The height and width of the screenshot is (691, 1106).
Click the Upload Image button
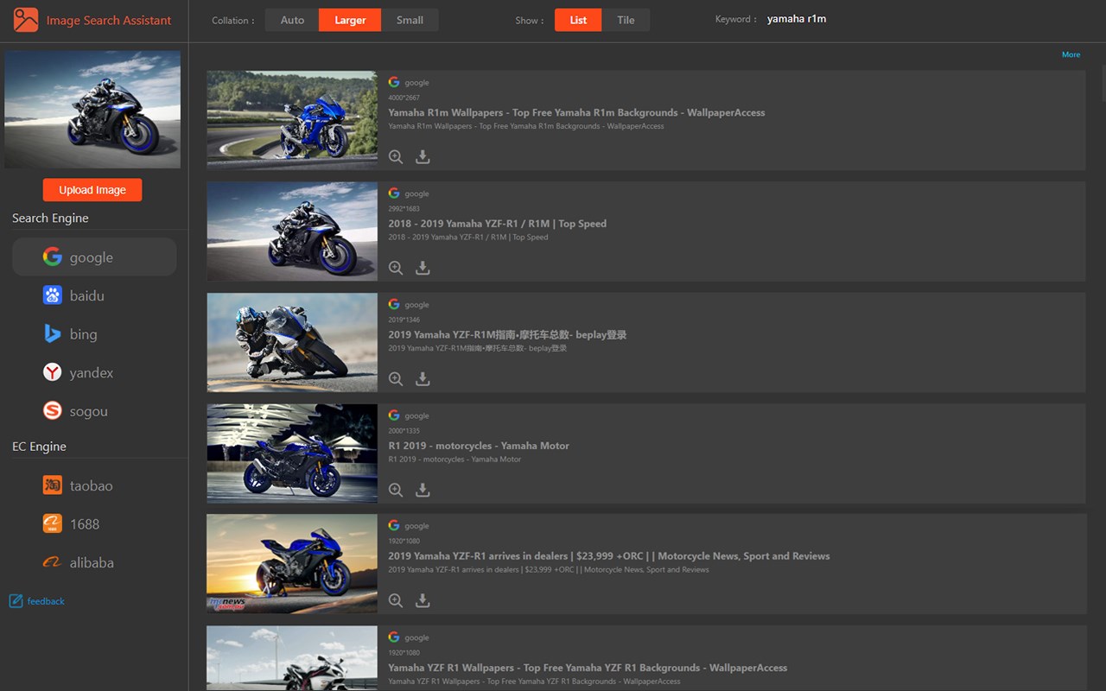click(92, 190)
